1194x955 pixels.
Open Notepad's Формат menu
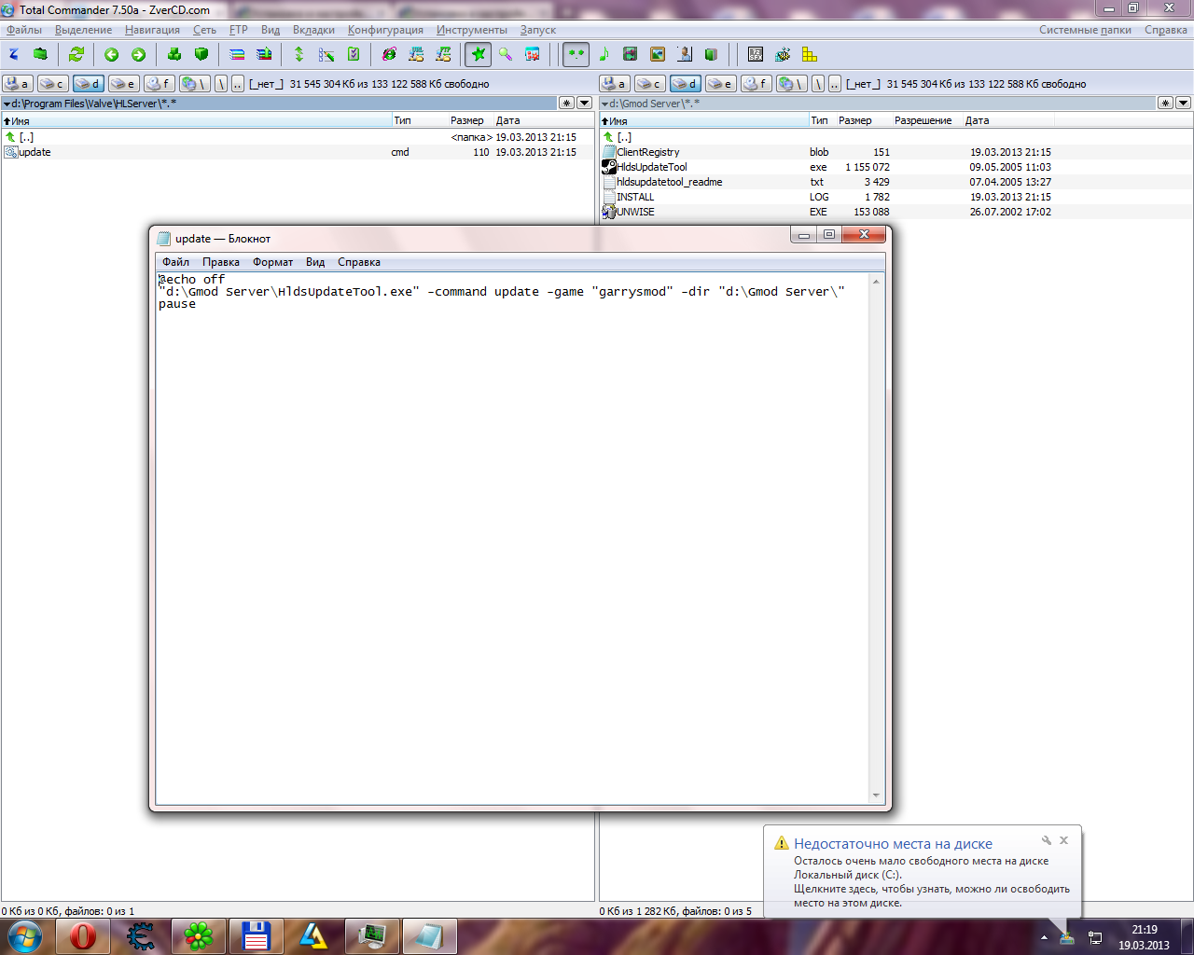pyautogui.click(x=272, y=262)
